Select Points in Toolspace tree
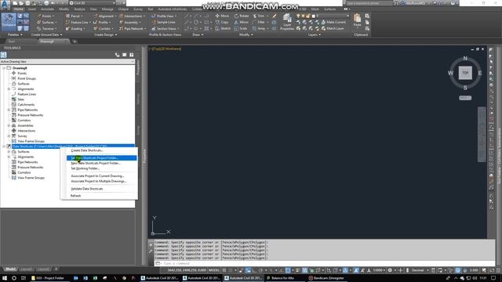This screenshot has height=282, width=502. tap(22, 73)
